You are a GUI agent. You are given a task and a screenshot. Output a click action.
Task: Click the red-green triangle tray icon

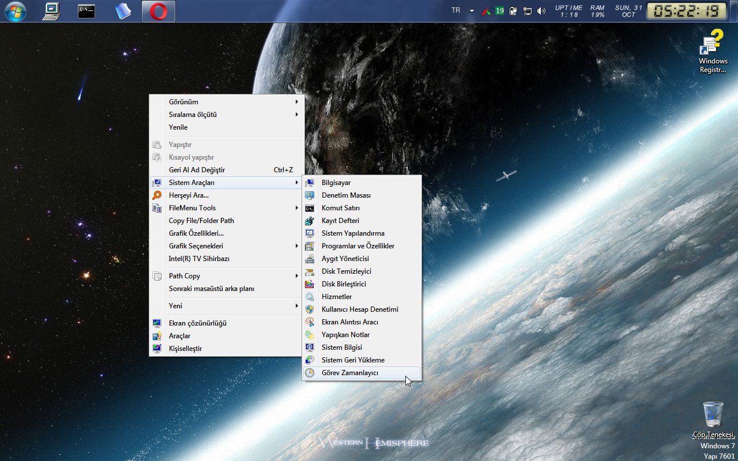click(x=487, y=11)
